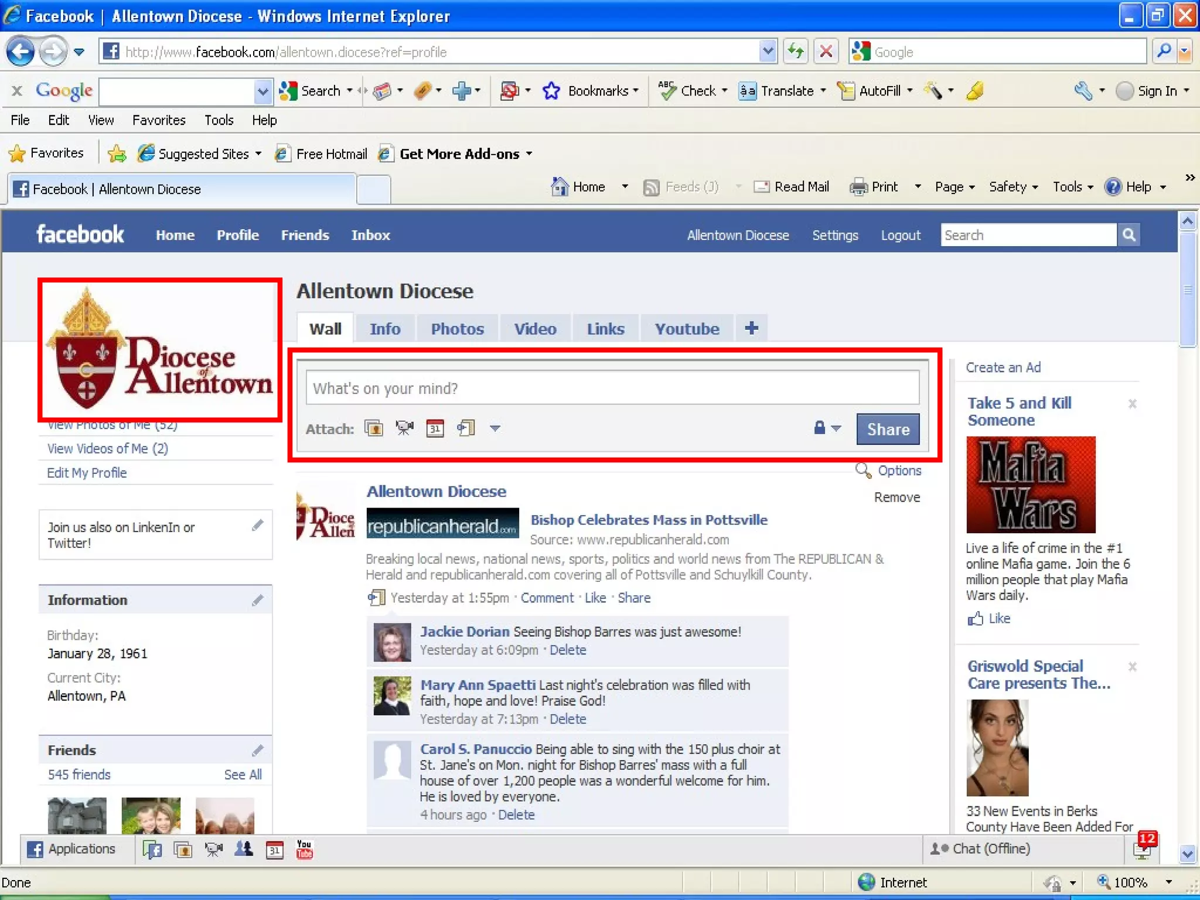Open the Favorites menu in menu bar
1200x900 pixels.
159,120
